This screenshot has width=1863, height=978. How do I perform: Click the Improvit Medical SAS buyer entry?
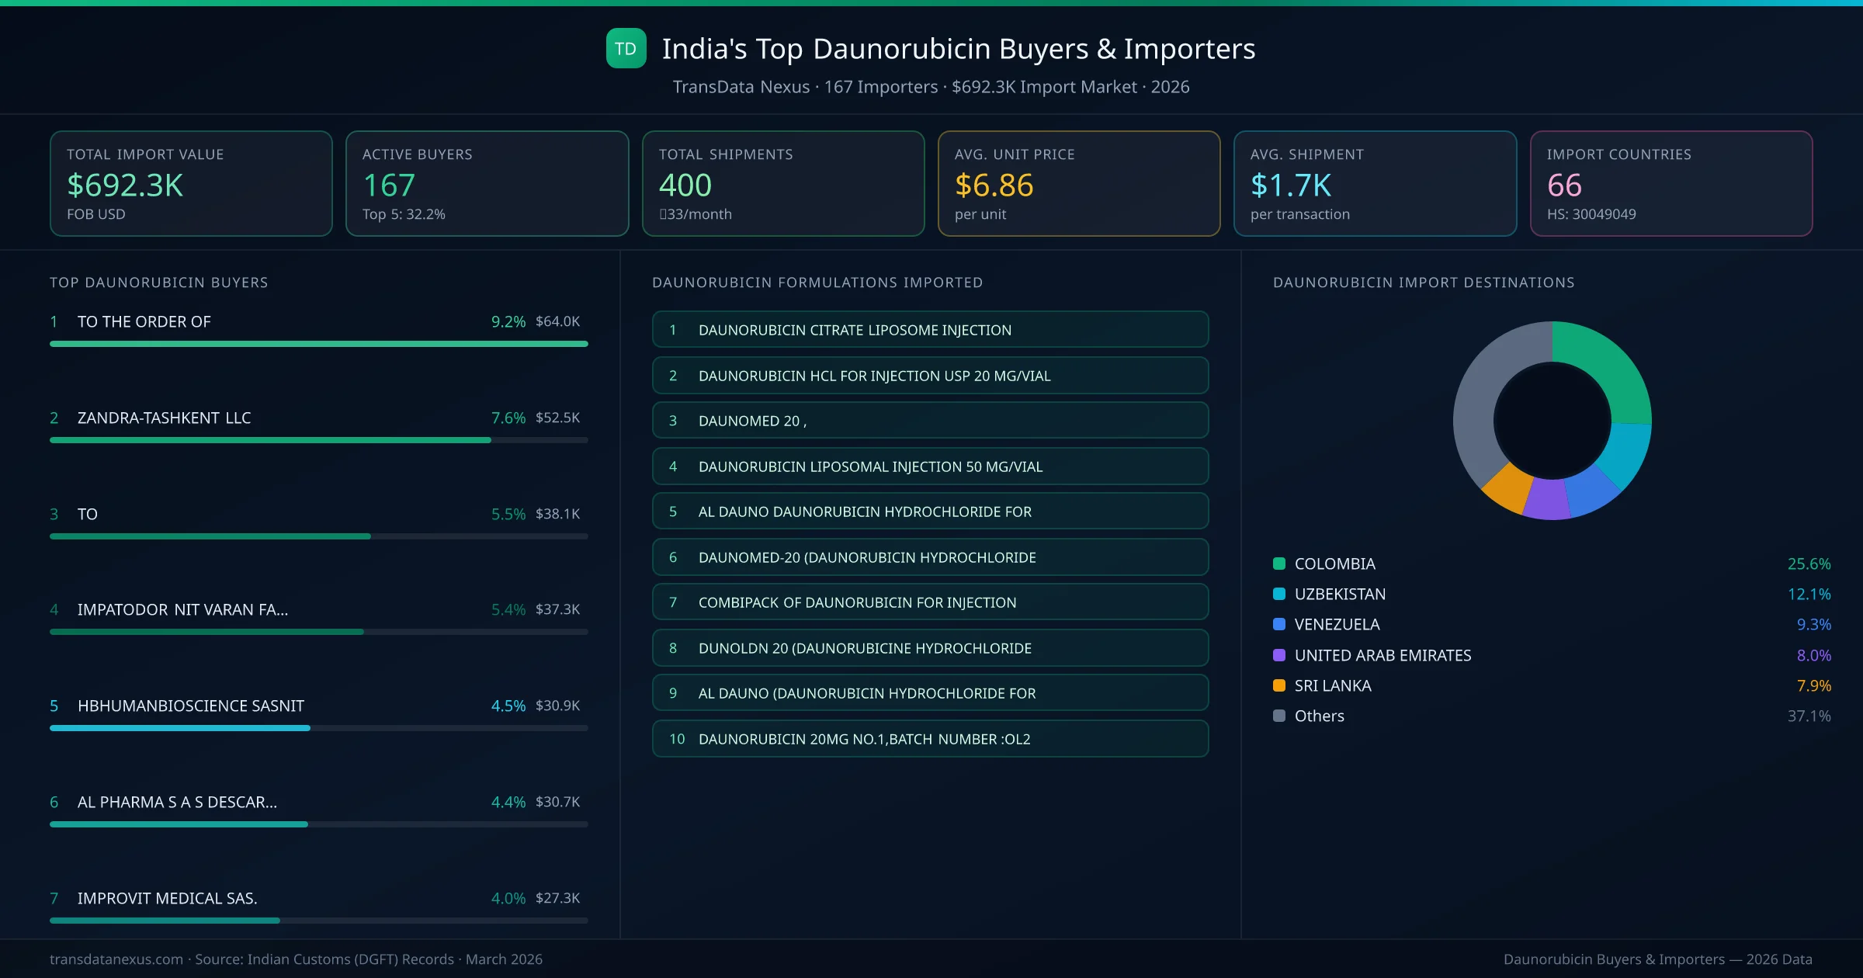167,898
